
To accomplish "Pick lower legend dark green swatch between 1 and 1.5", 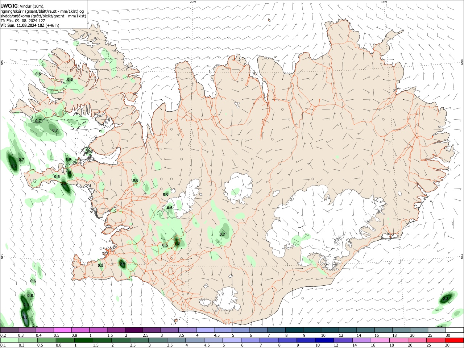I will click(x=83, y=340).
